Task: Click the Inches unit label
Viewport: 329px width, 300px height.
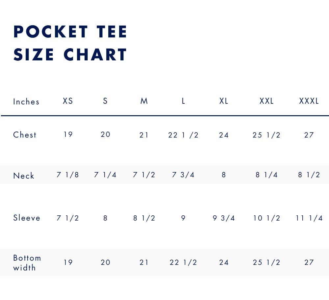Action: pyautogui.click(x=26, y=102)
